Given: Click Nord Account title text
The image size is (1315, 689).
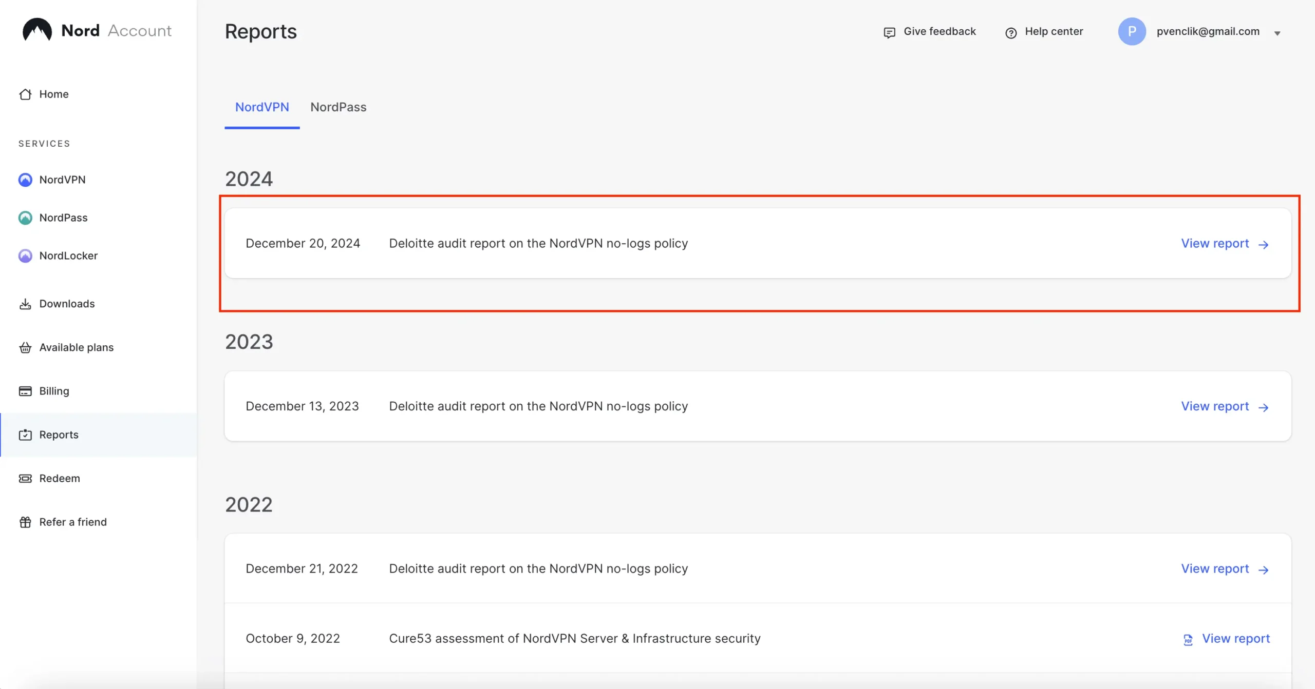Looking at the screenshot, I should click(116, 30).
